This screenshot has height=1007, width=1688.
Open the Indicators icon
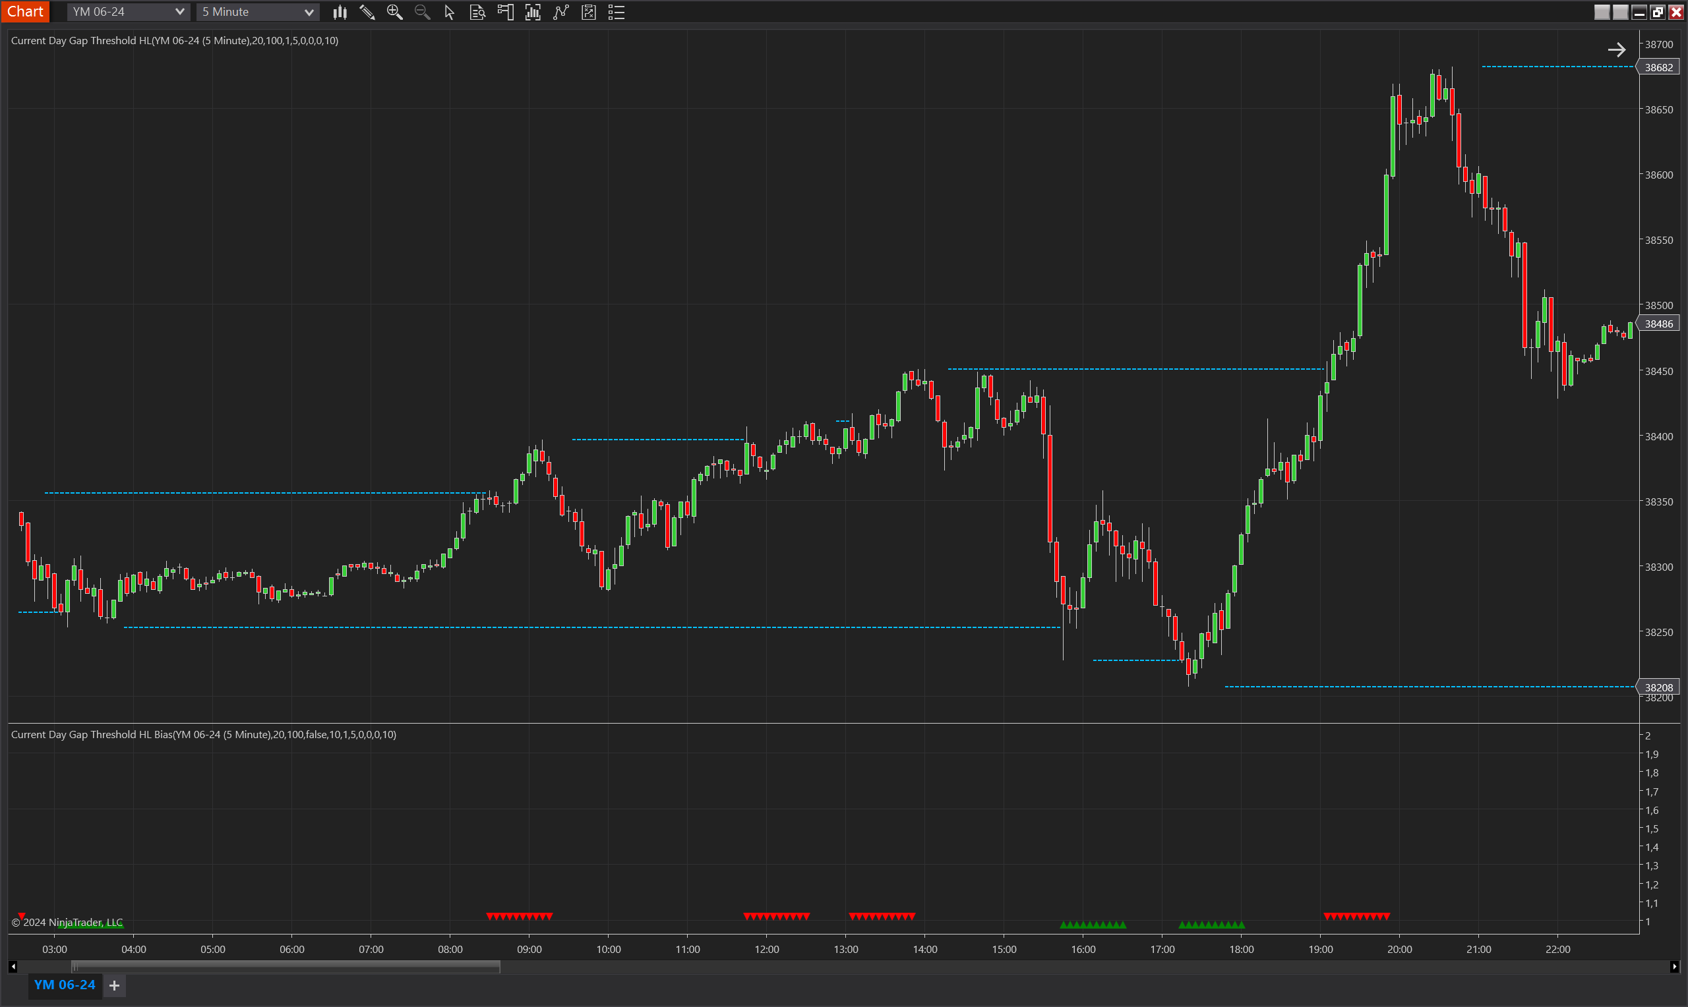click(x=560, y=13)
